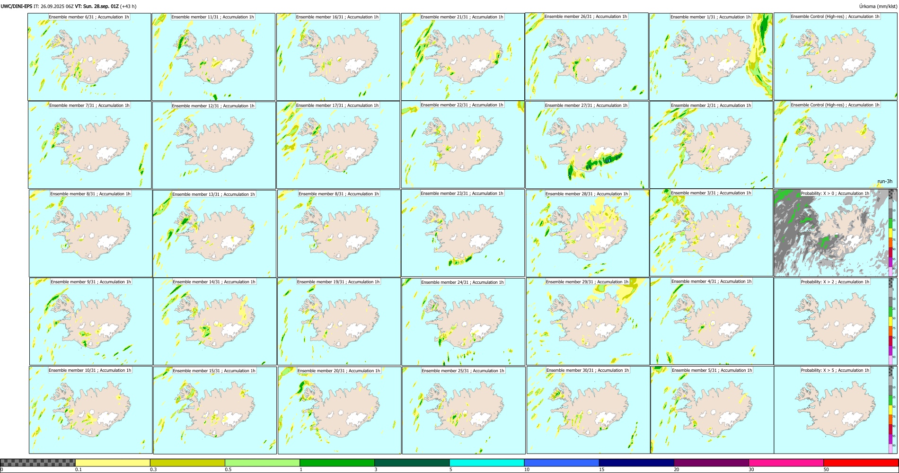Open the Ensemble member 9/31 map
Image resolution: width=899 pixels, height=473 pixels.
click(91, 321)
